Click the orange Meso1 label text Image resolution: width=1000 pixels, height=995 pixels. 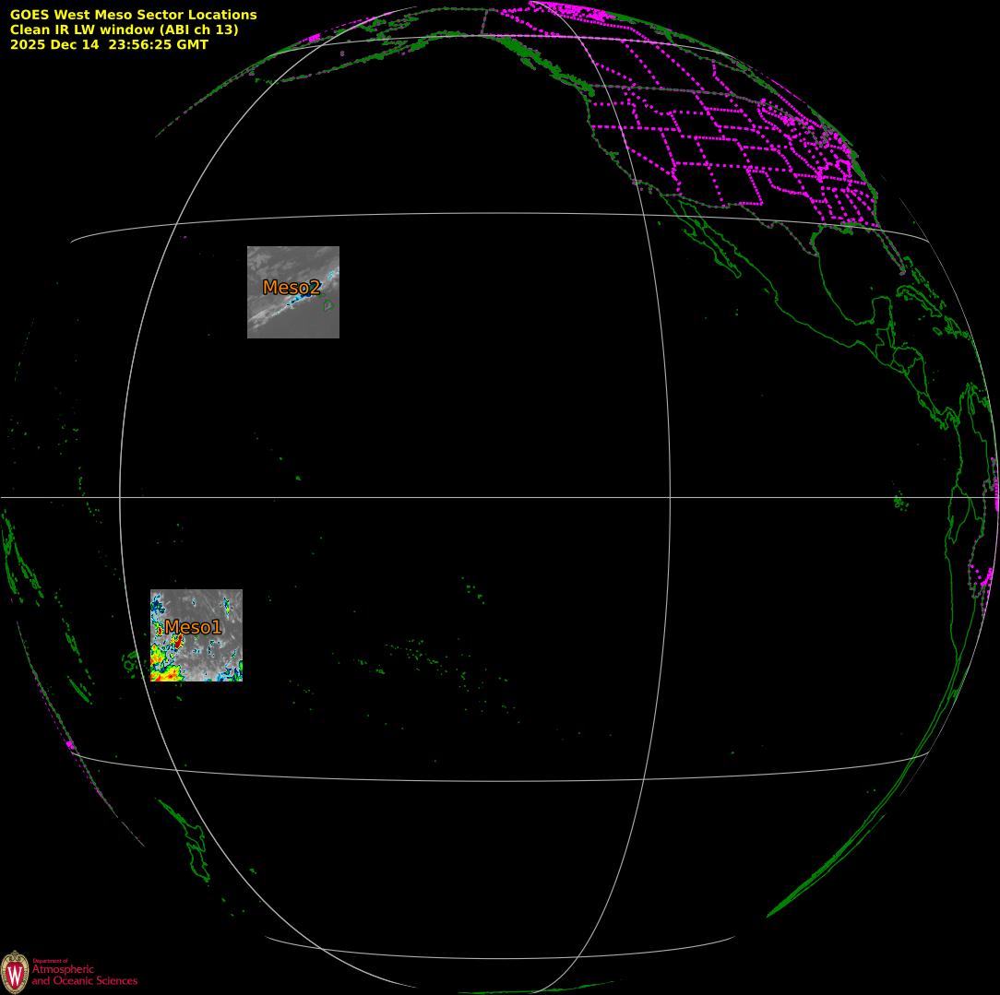[x=193, y=628]
